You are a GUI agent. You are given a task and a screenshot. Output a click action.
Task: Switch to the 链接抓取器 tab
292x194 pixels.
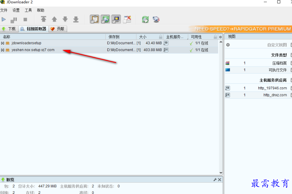34,29
